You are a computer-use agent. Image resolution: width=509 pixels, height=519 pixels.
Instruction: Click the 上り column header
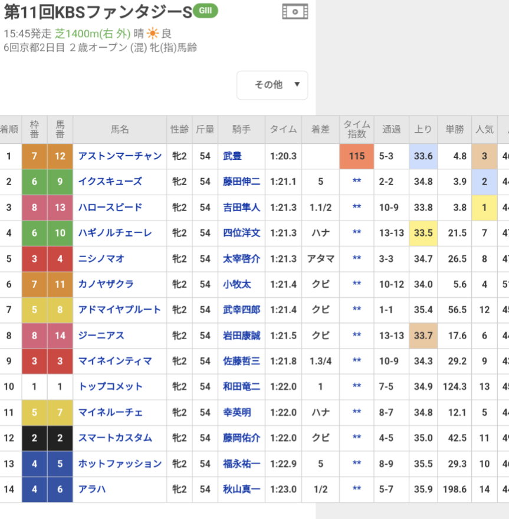[423, 129]
